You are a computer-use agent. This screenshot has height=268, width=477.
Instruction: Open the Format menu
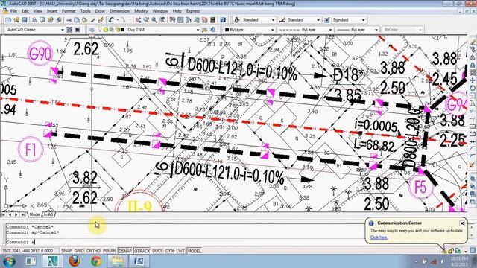69,11
